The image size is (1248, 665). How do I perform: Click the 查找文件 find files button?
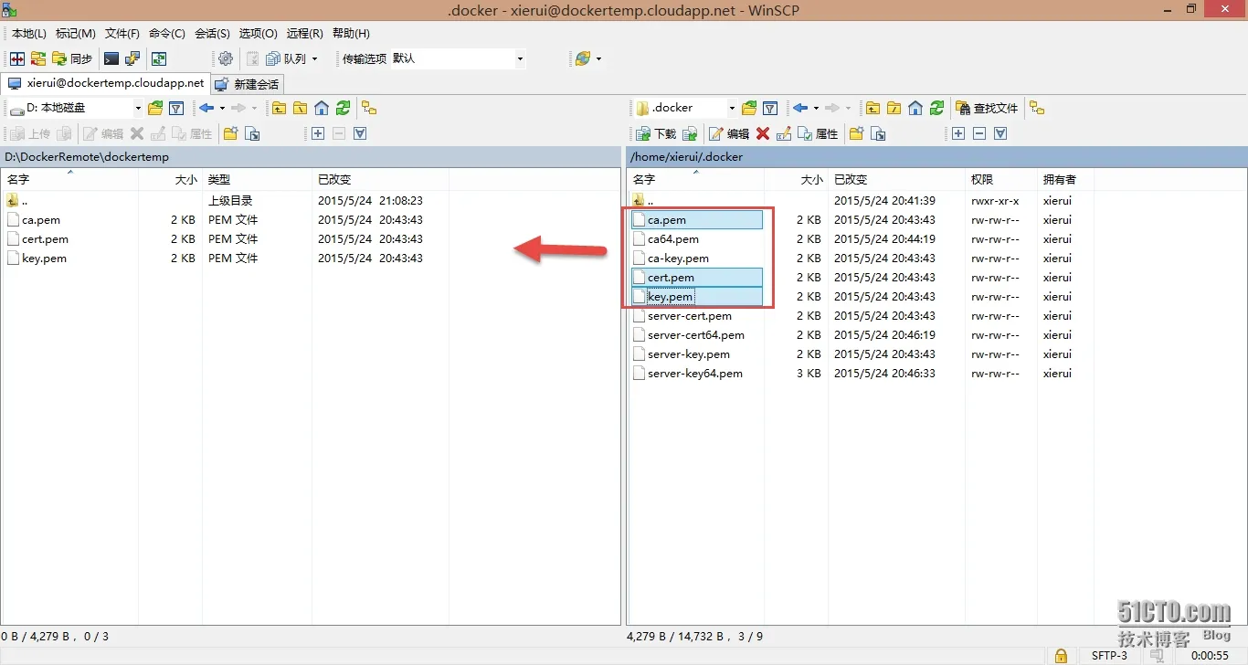tap(987, 108)
